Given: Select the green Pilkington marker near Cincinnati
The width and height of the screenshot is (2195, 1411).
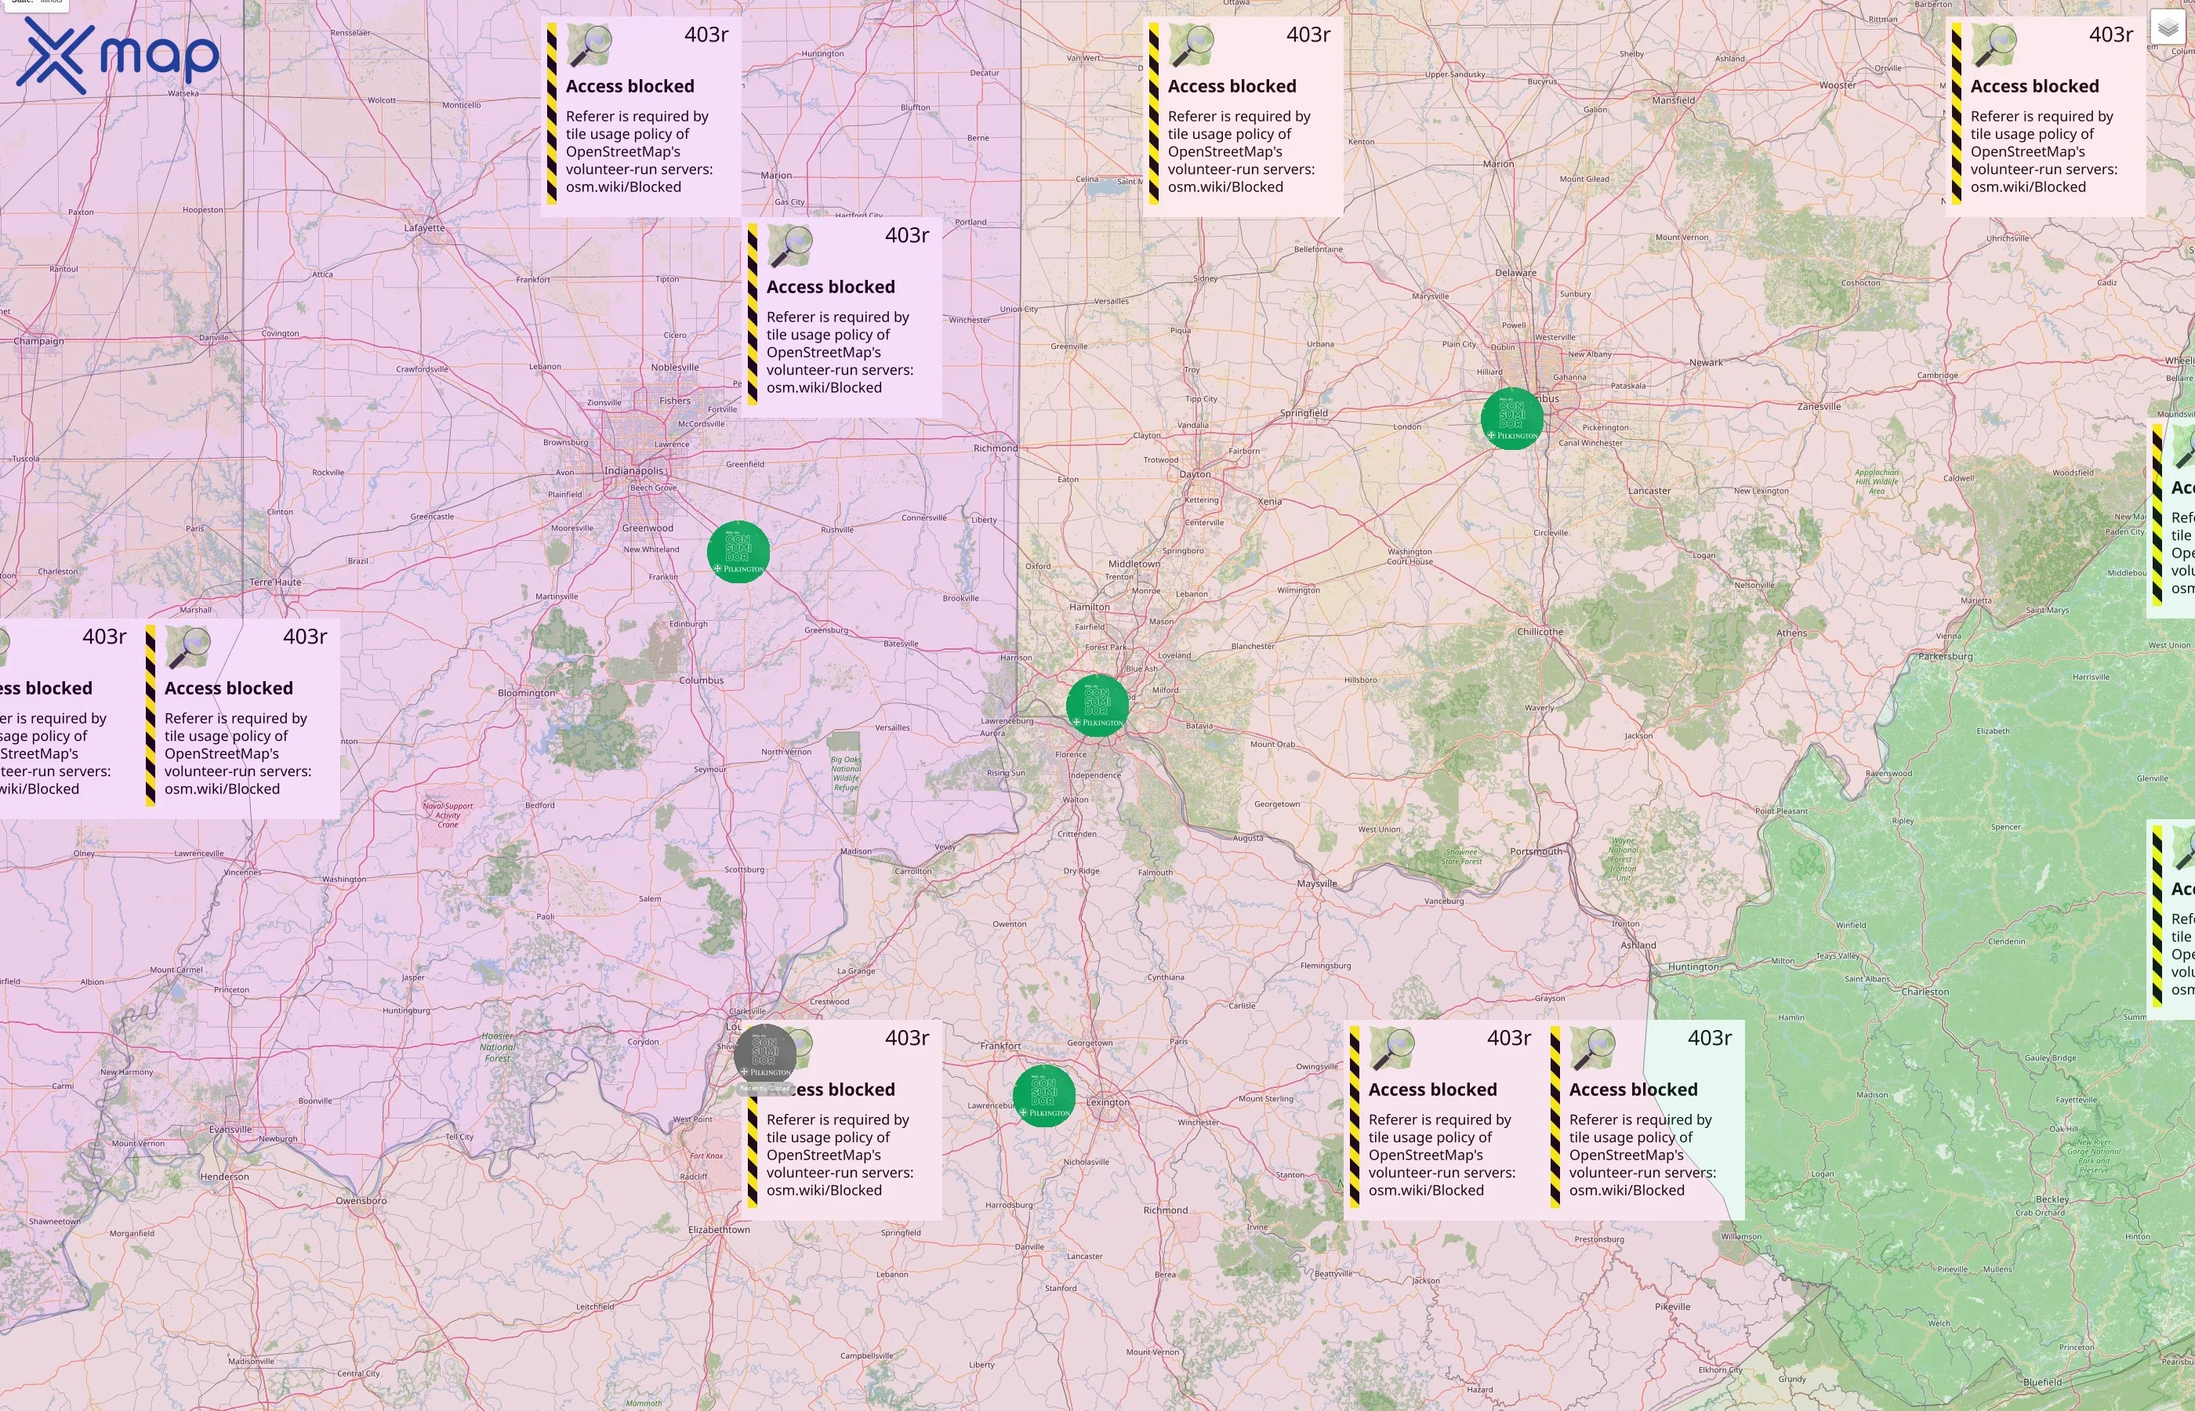Looking at the screenshot, I should click(1097, 705).
